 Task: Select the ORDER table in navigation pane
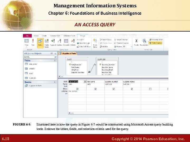(x=30, y=69)
